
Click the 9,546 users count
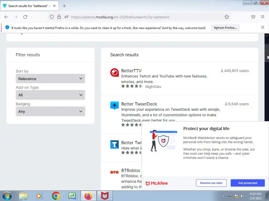(x=237, y=104)
